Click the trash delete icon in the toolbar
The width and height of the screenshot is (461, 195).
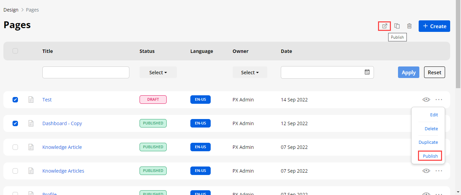pyautogui.click(x=409, y=26)
